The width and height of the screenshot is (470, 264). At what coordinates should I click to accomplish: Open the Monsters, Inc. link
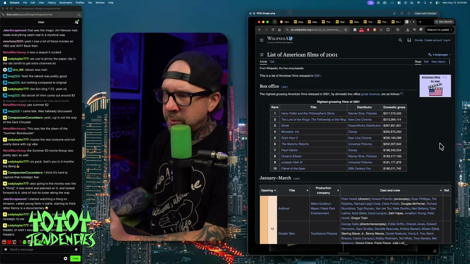click(290, 132)
